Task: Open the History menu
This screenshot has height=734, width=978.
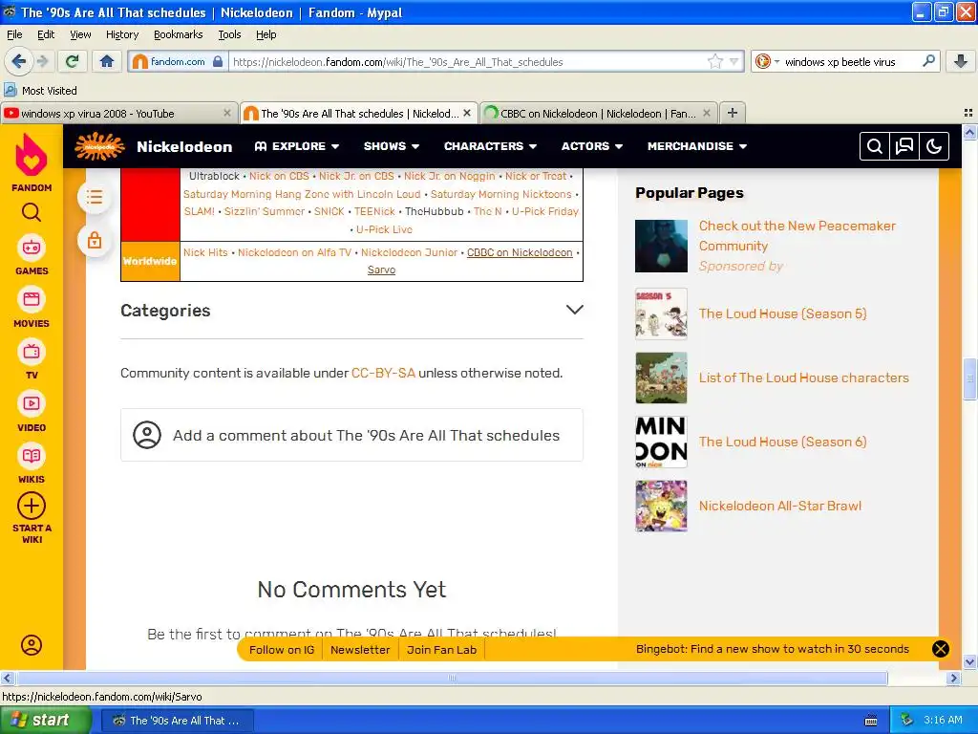Action: 122,34
